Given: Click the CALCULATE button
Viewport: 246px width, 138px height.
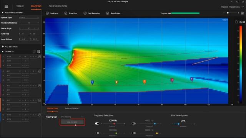Looking at the screenshot, I should (72, 122).
